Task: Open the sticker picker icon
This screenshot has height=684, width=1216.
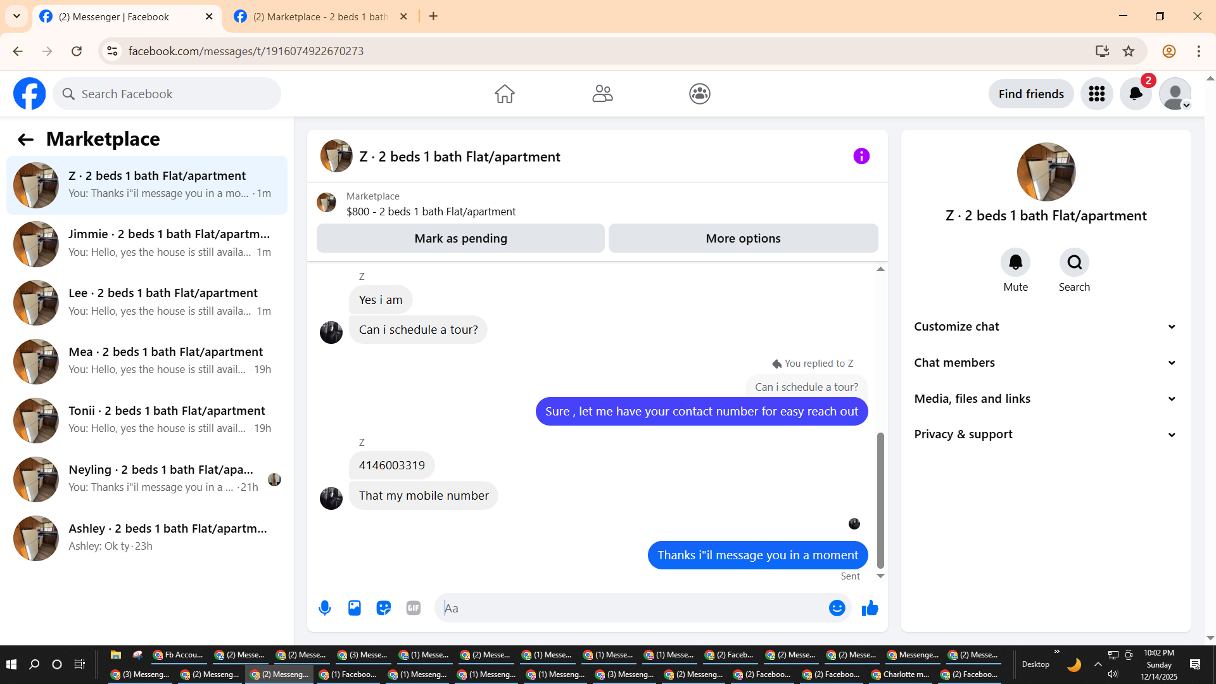Action: point(384,608)
